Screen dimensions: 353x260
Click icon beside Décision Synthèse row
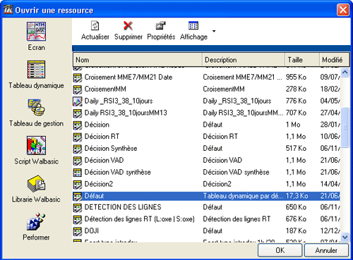(78, 149)
